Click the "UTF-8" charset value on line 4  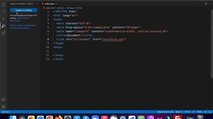click(84, 23)
